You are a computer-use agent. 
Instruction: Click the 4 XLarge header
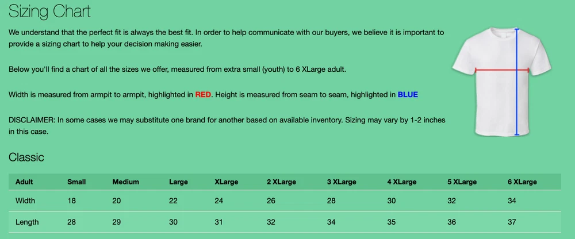[401, 182]
